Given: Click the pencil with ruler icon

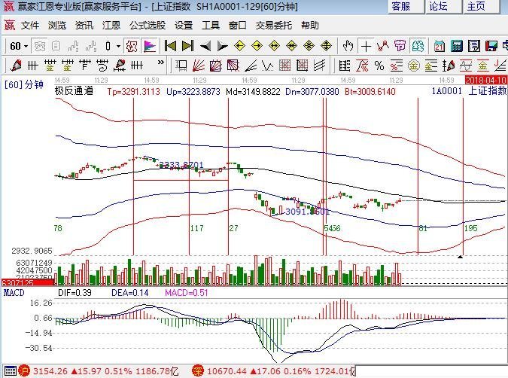Looking at the screenshot, I should [120, 66].
